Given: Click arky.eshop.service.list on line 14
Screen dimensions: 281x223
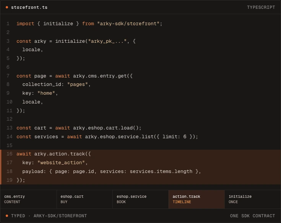Looking at the screenshot, I should 119,137.
